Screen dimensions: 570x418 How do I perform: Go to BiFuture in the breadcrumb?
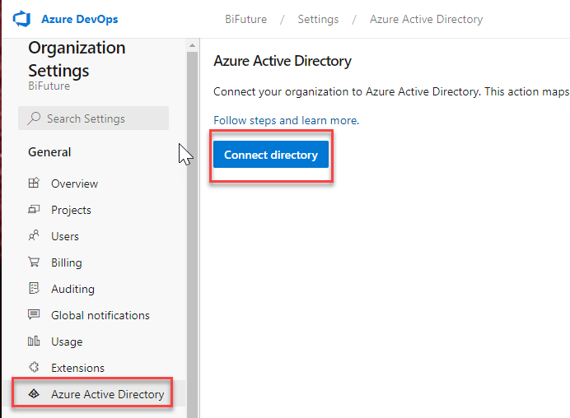tap(245, 19)
